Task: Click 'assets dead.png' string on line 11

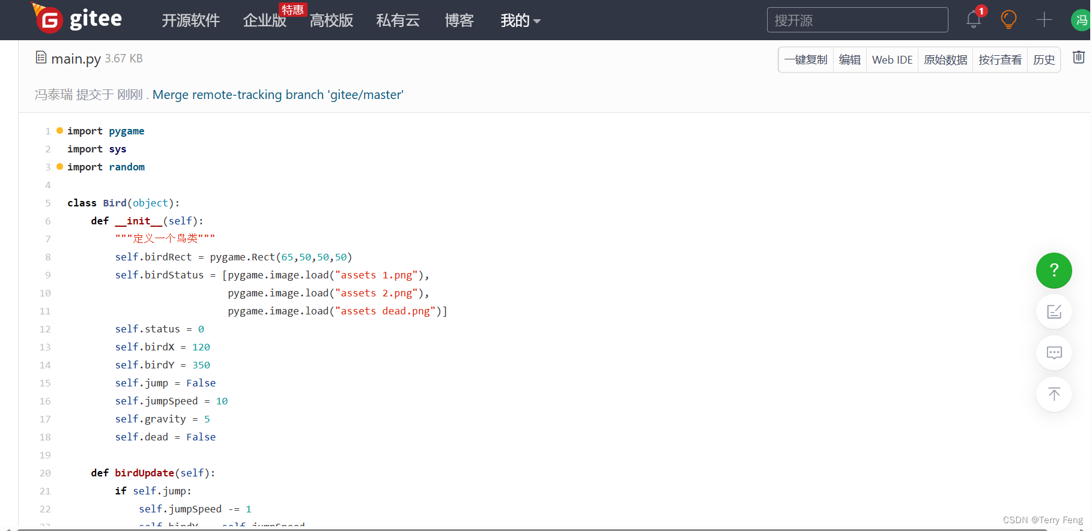Action: tap(385, 311)
